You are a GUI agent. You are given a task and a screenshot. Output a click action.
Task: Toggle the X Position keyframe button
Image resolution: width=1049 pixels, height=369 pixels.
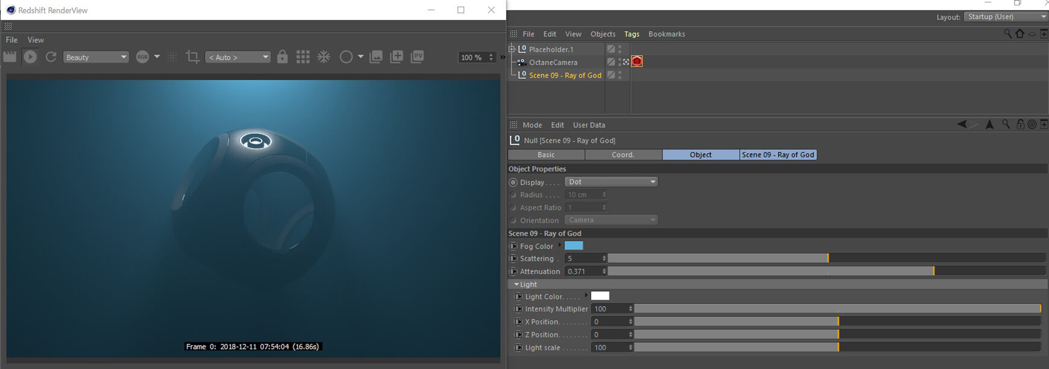518,322
